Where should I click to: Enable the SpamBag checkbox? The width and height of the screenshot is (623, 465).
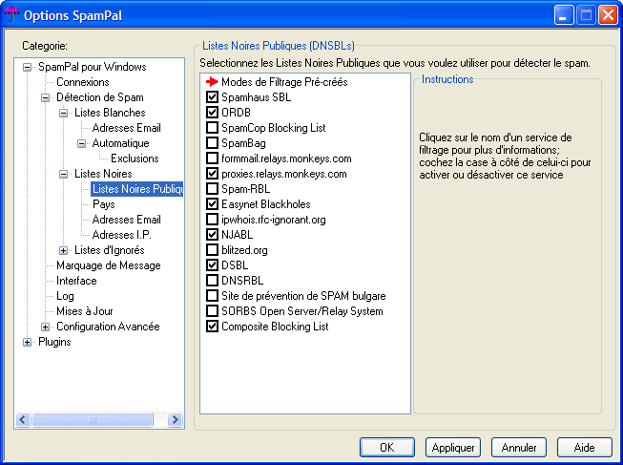[212, 143]
